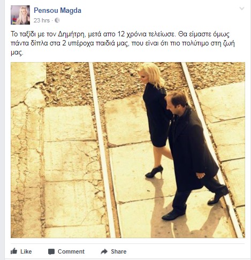Click the "Like" text label

pyautogui.click(x=26, y=251)
